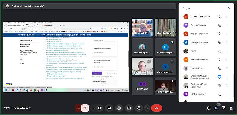
Task: Open more options menu for Nooble Exe
Action: (227, 68)
